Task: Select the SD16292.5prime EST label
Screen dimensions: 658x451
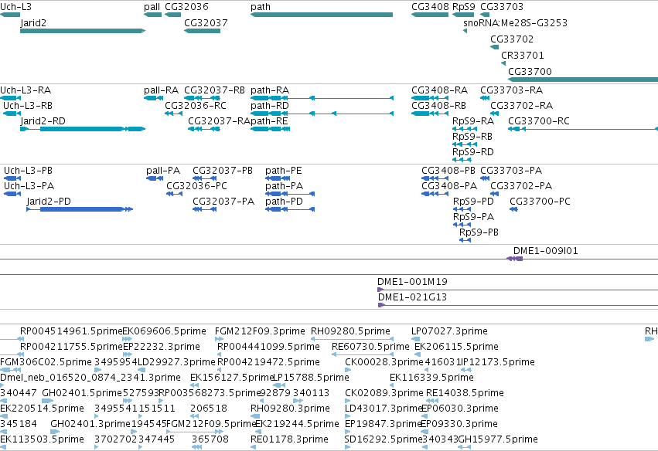Action: coord(384,439)
